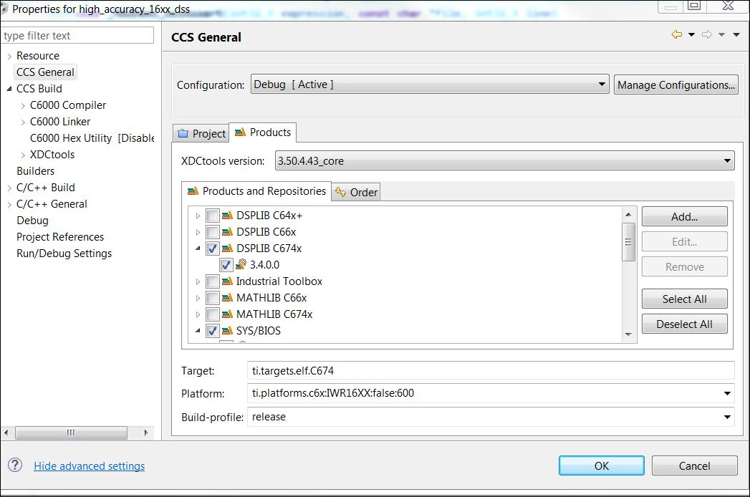Click the help question mark icon
Image resolution: width=750 pixels, height=497 pixels.
pyautogui.click(x=15, y=465)
